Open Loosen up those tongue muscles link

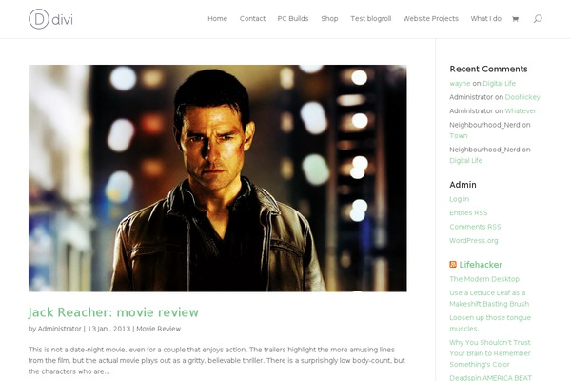point(490,323)
